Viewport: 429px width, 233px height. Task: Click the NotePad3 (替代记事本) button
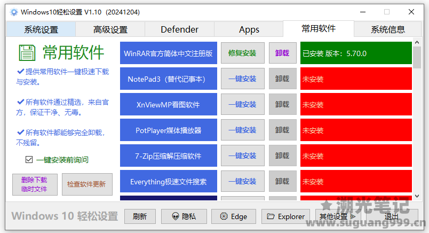click(169, 79)
